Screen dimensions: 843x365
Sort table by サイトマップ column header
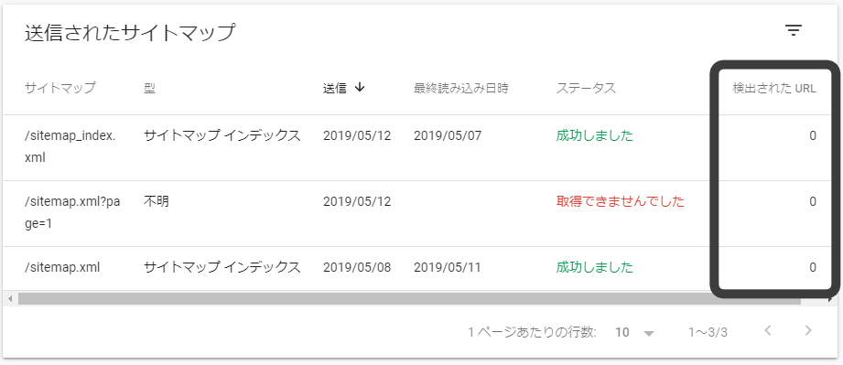click(x=59, y=88)
